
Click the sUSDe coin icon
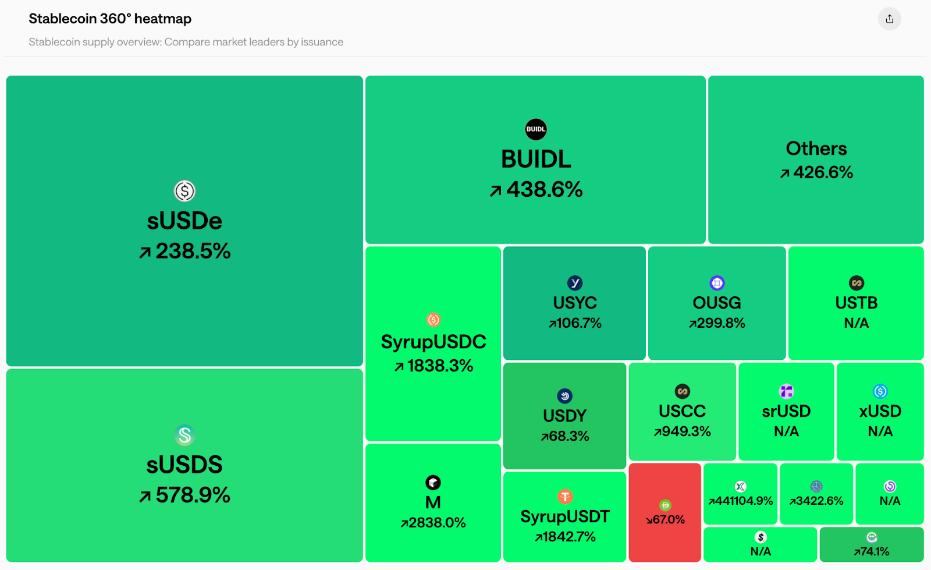tap(184, 191)
